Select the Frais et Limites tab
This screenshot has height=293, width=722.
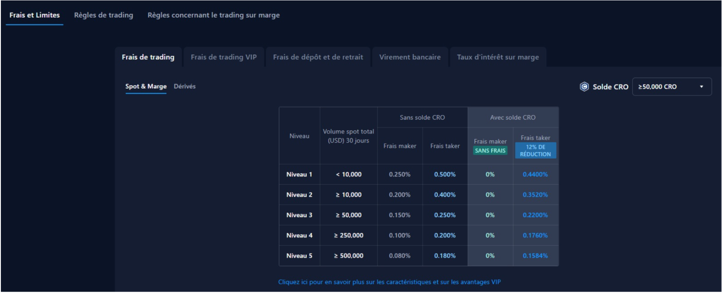coord(34,15)
